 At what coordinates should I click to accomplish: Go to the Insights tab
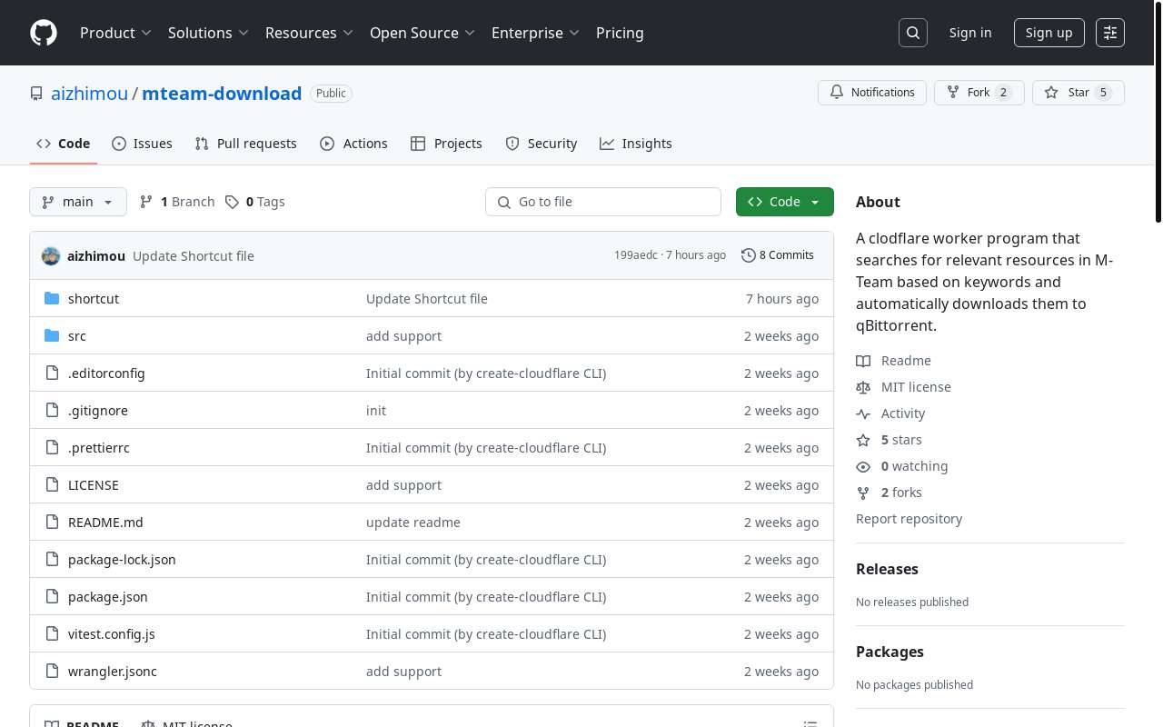click(x=635, y=144)
